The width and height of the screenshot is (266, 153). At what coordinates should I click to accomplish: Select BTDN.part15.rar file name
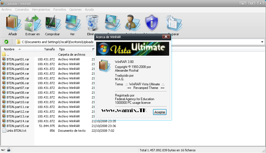[x=18, y=126]
